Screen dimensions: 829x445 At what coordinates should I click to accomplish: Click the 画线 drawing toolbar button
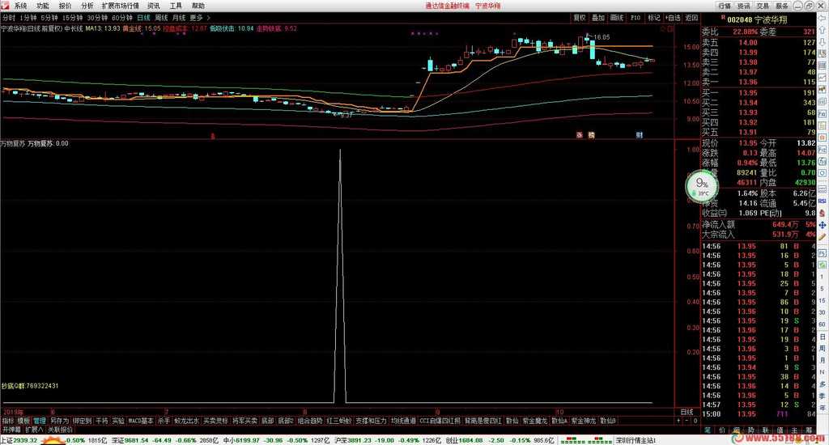[x=616, y=18]
